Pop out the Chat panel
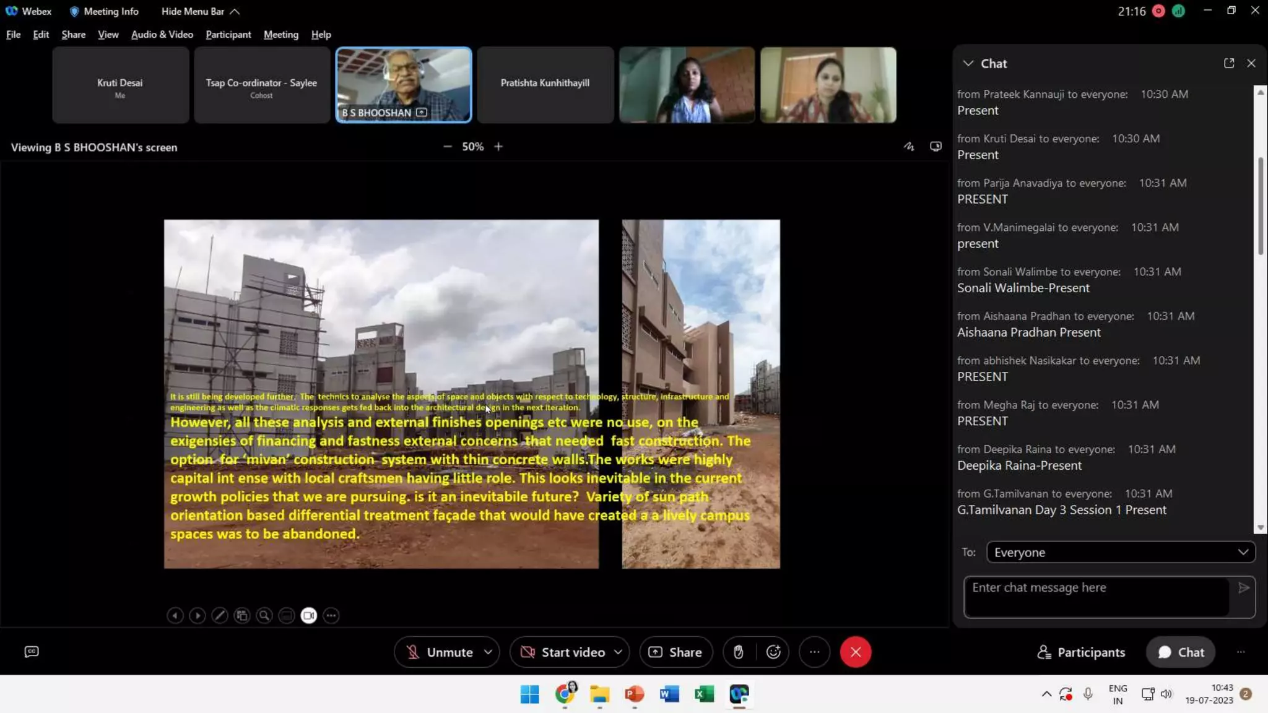This screenshot has width=1268, height=713. point(1229,63)
